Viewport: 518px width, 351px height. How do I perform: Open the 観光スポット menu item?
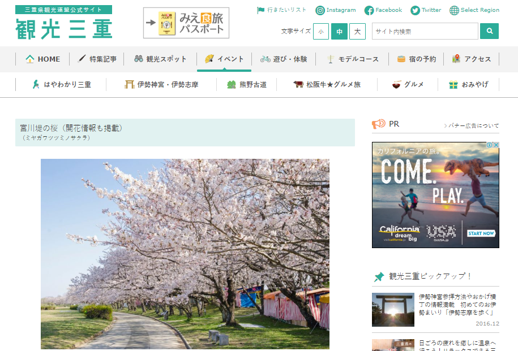coord(160,59)
